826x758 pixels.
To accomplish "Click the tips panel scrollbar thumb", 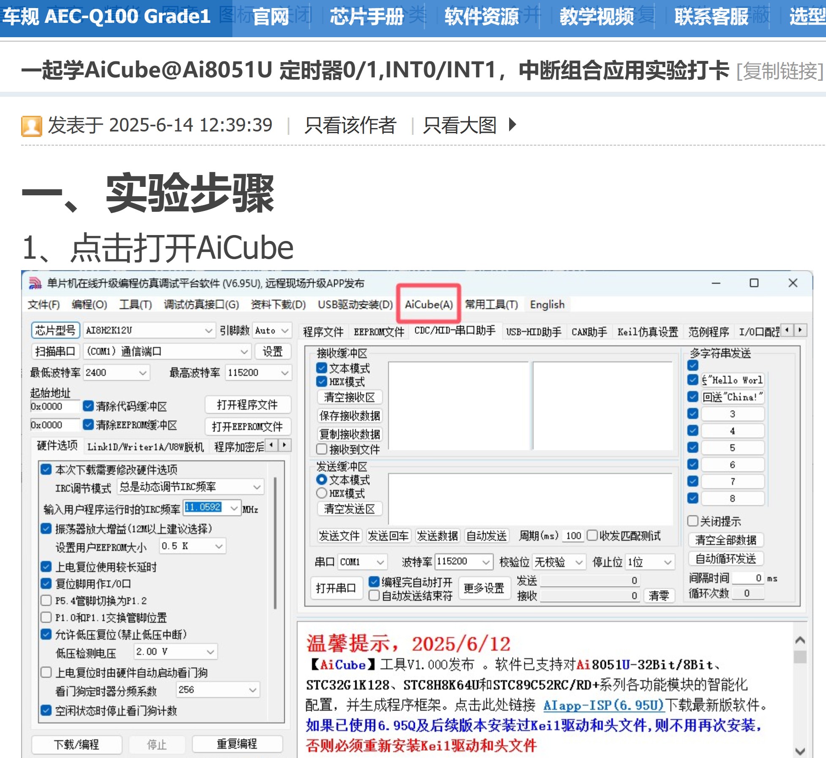I will [x=800, y=657].
